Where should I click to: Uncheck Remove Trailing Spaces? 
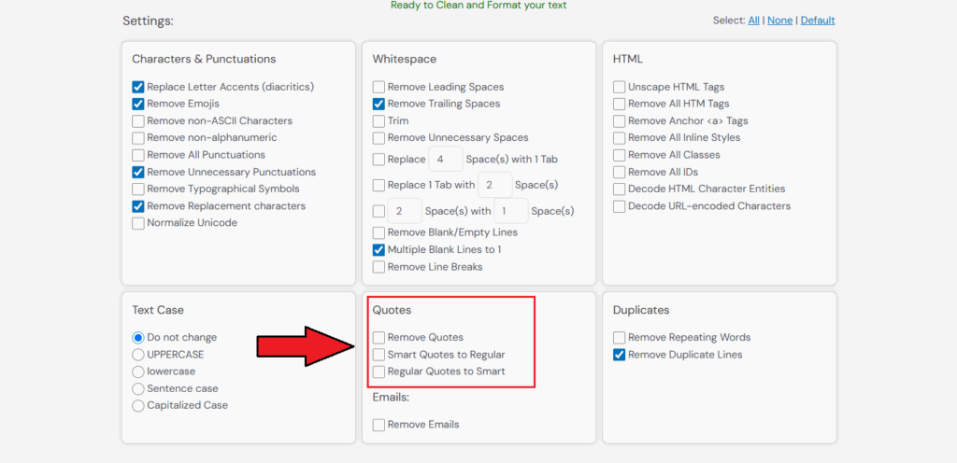point(379,104)
